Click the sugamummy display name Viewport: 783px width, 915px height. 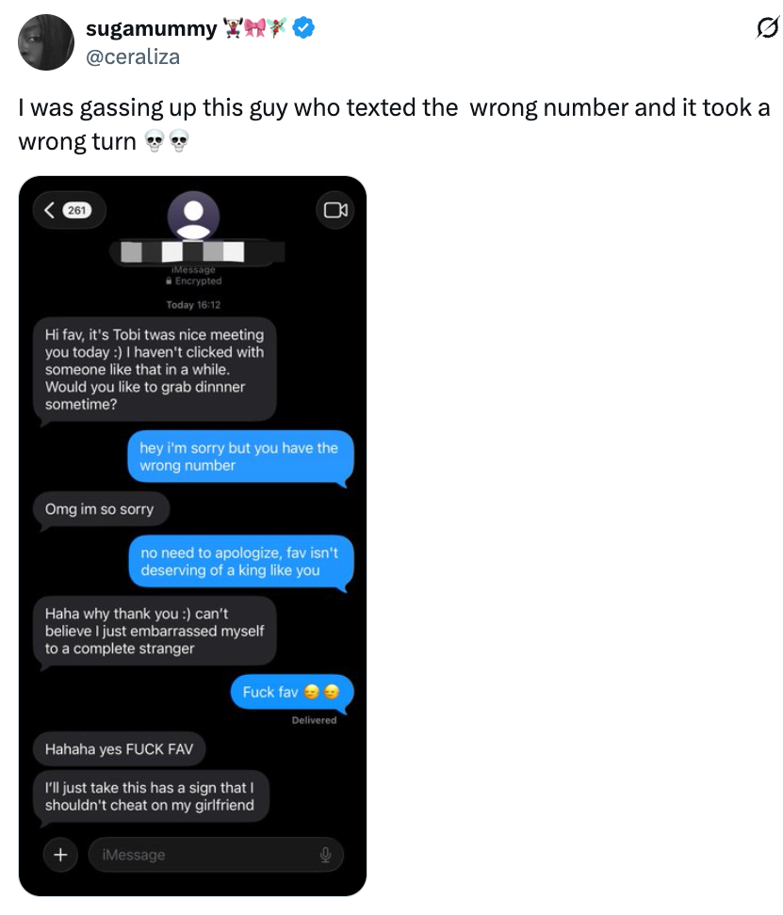pos(151,28)
